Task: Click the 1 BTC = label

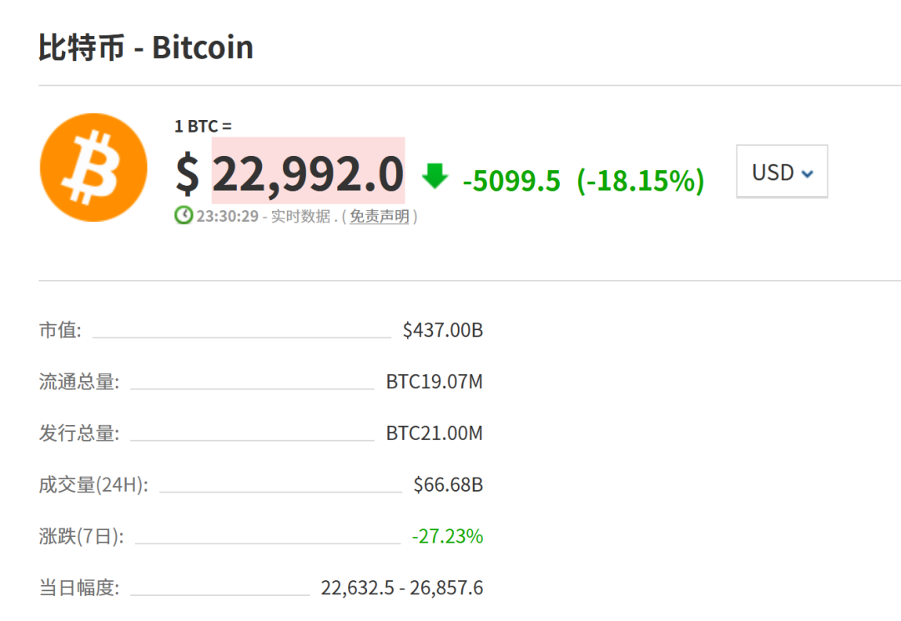Action: tap(203, 126)
